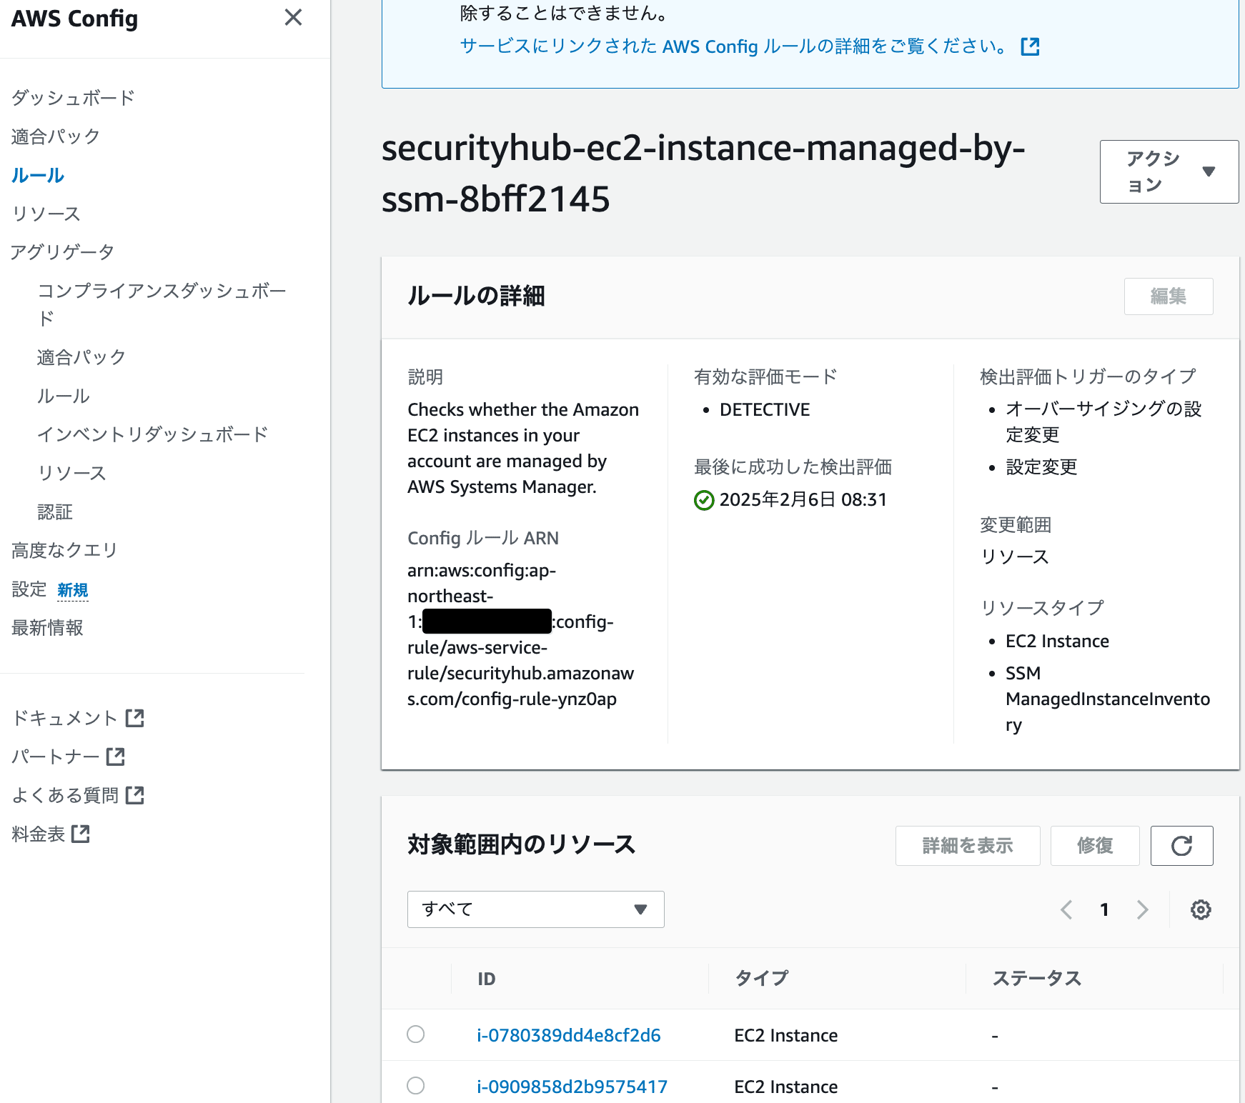Open コンプライアンスダッシュボード under aggregator
This screenshot has height=1103, width=1245.
click(162, 304)
